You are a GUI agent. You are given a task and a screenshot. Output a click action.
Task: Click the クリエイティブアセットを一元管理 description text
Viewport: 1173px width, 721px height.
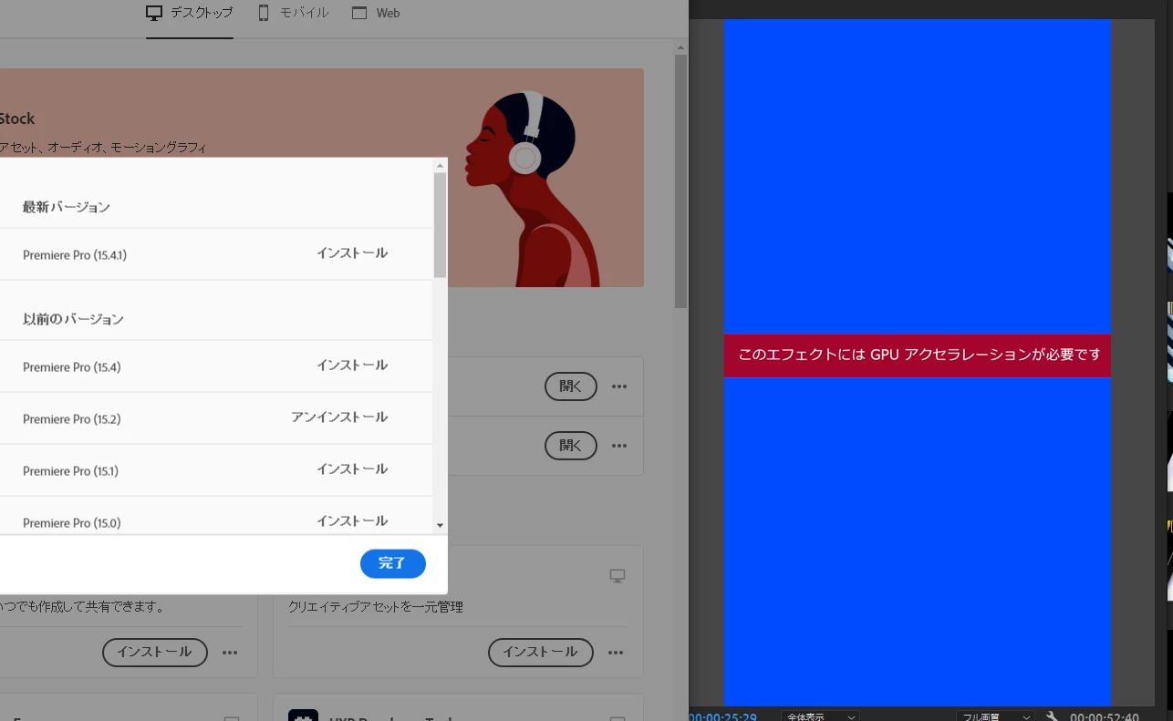coord(376,607)
